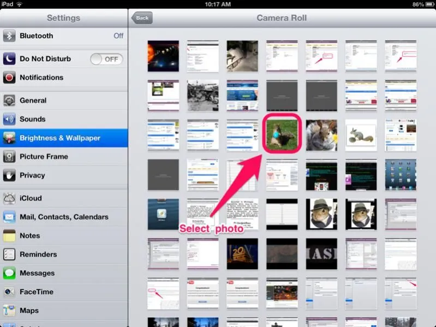This screenshot has width=436, height=327.
Task: Tap the FaceTime camera icon
Action: tap(9, 292)
